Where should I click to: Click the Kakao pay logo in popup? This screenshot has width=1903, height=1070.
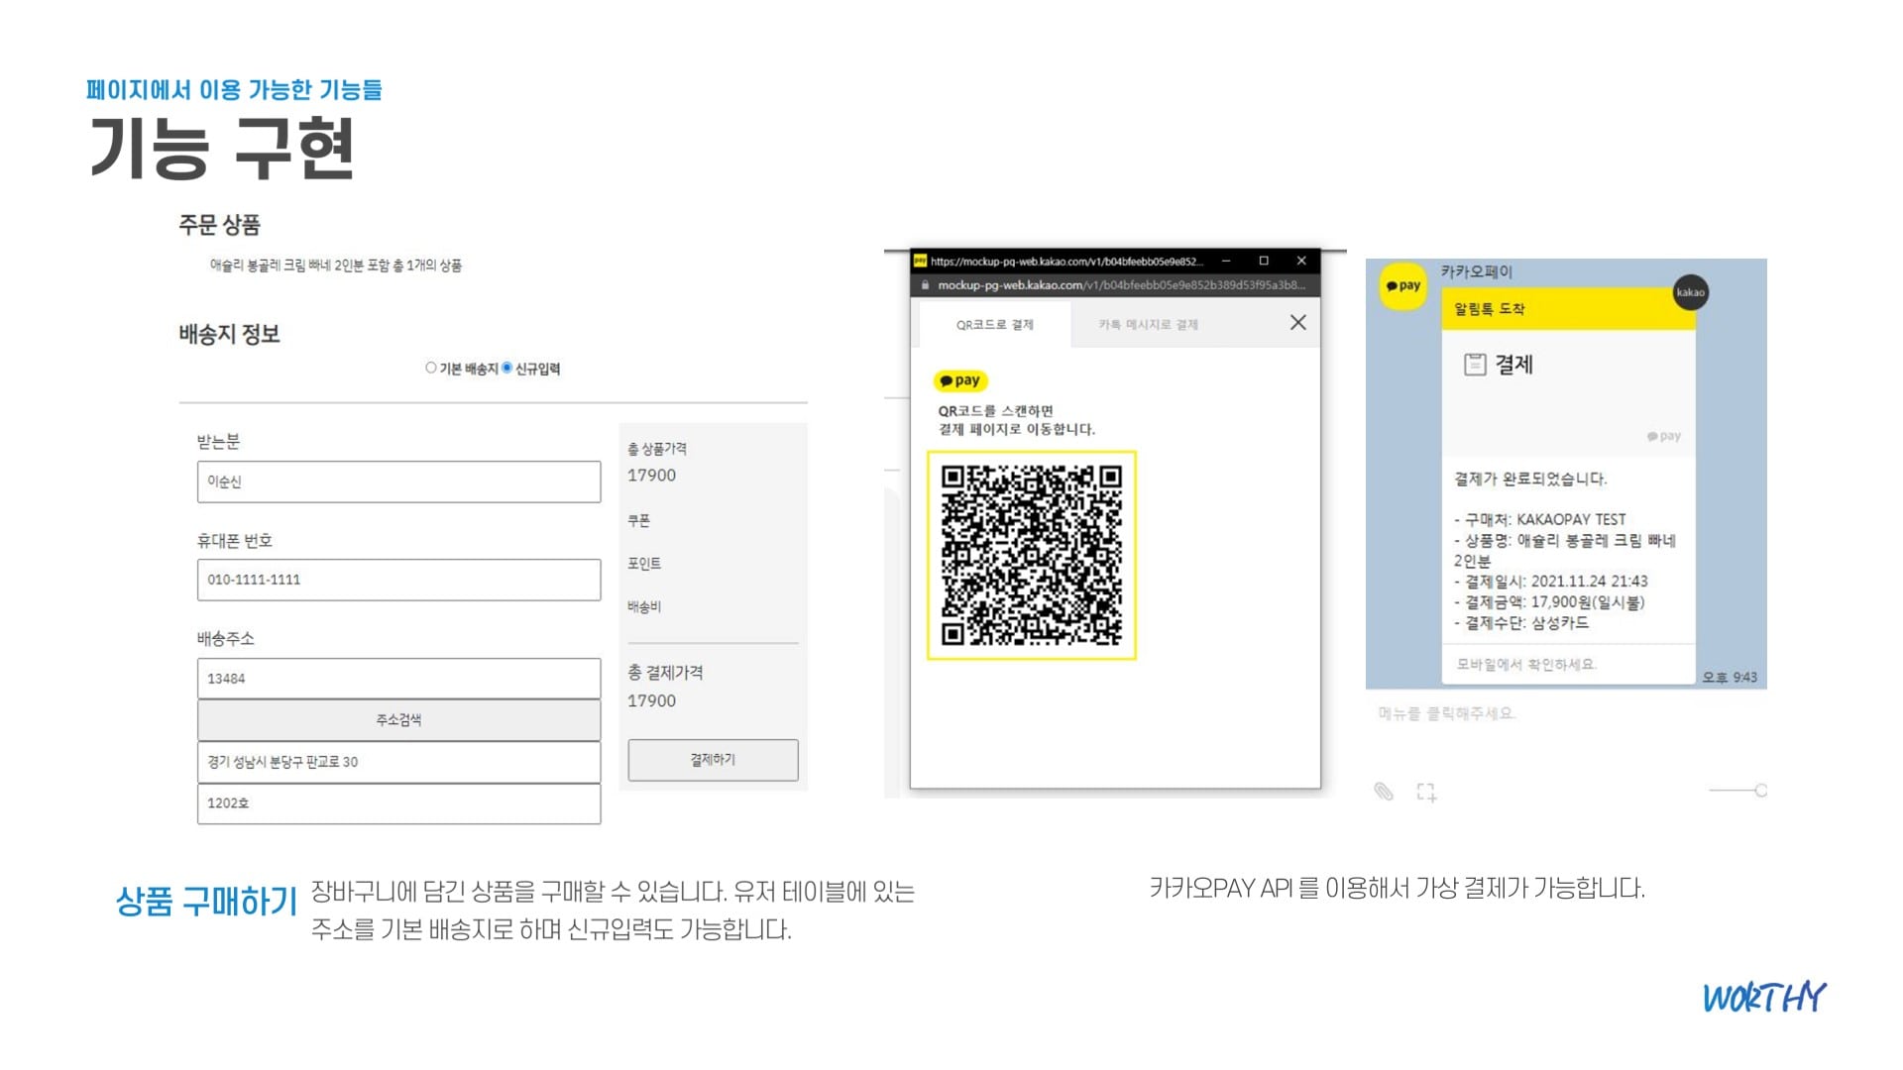960,380
